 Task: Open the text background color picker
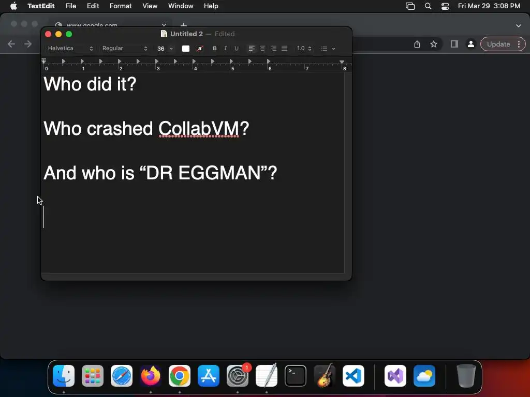pyautogui.click(x=200, y=49)
